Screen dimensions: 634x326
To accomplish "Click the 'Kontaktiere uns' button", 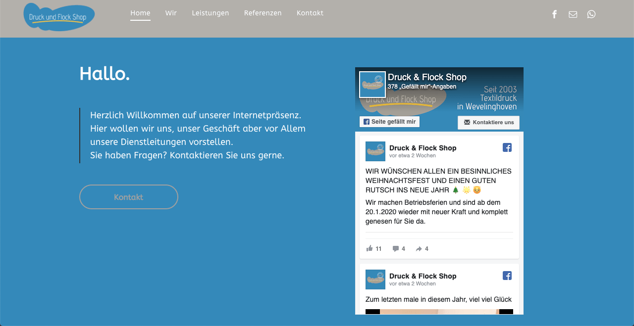I will coord(488,123).
